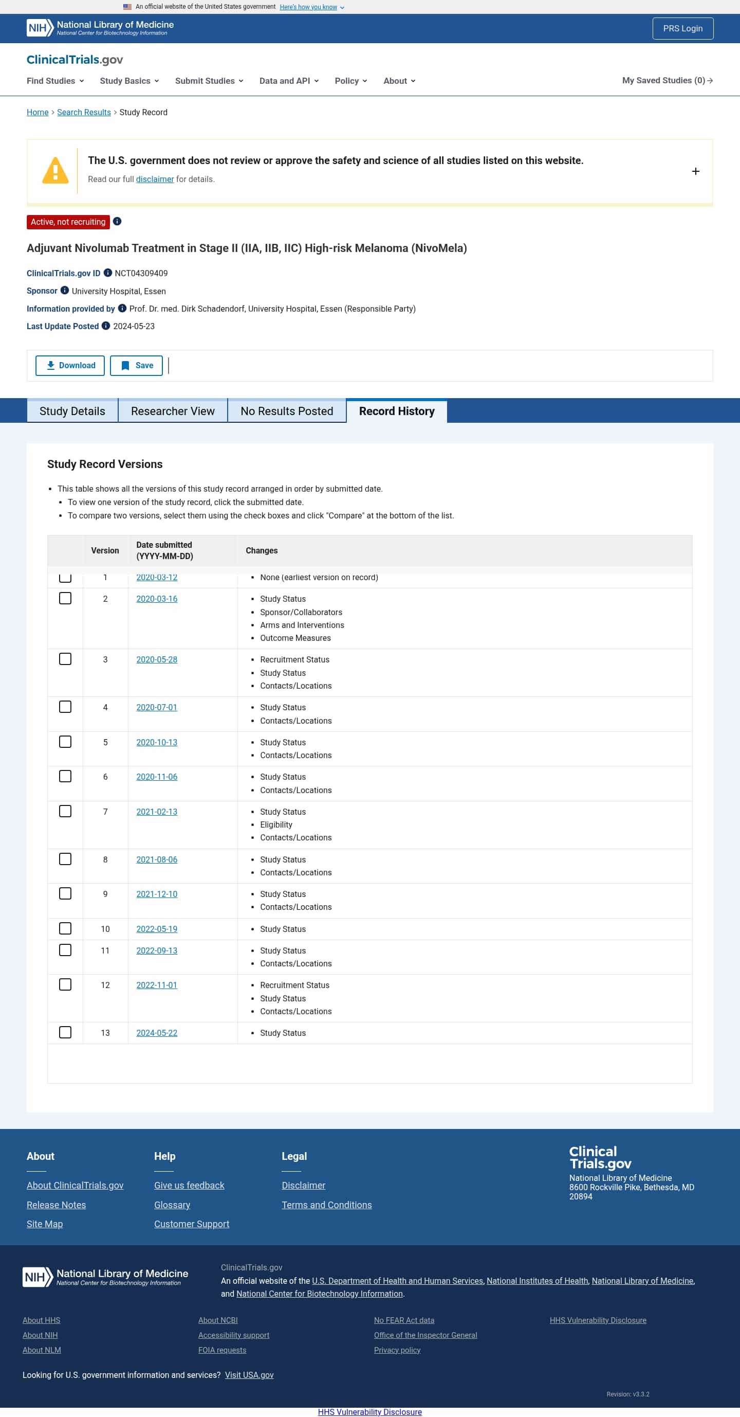
Task: Click the Accessibility support footer link
Action: coord(234,1335)
